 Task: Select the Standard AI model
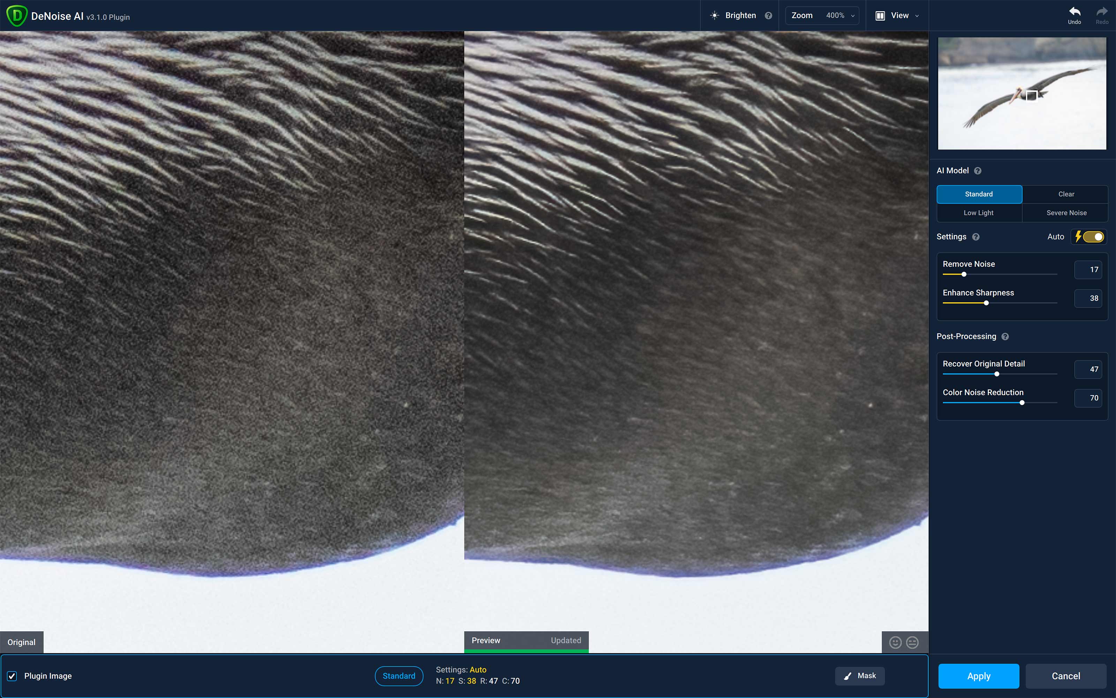pos(979,194)
